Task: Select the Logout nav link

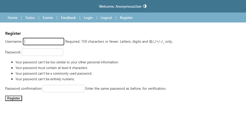Action: pos(106,18)
